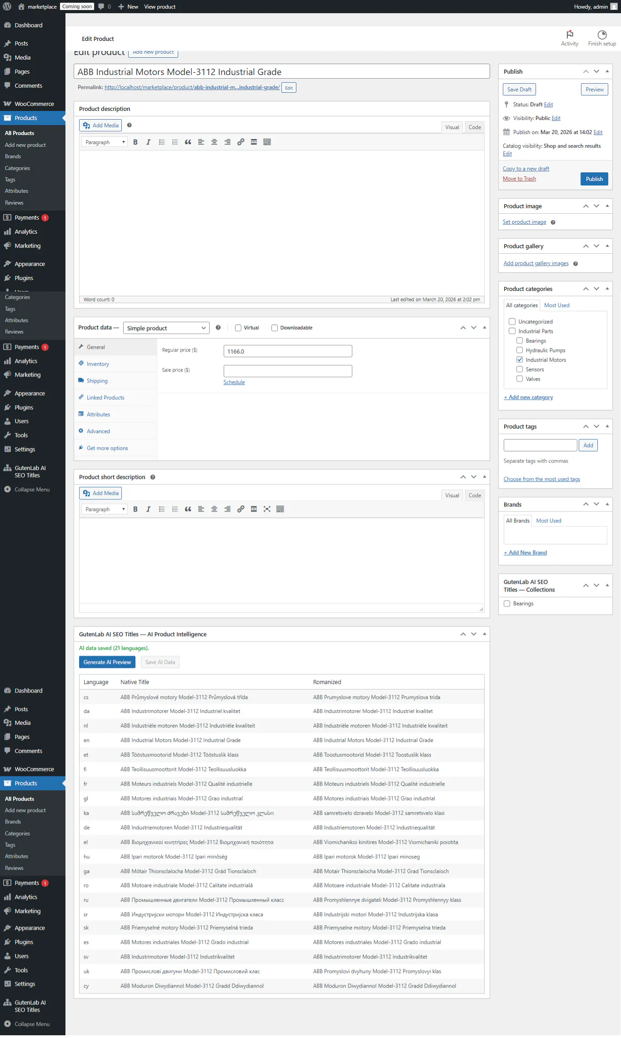The height and width of the screenshot is (1038, 621).
Task: Toggle bold in Product description toolbar
Action: point(135,142)
